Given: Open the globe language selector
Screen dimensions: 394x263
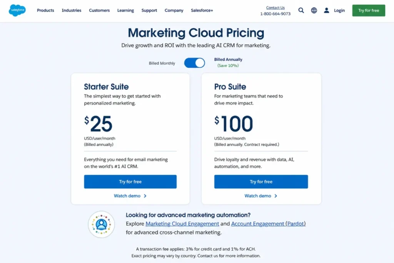Looking at the screenshot, I should pyautogui.click(x=314, y=10).
